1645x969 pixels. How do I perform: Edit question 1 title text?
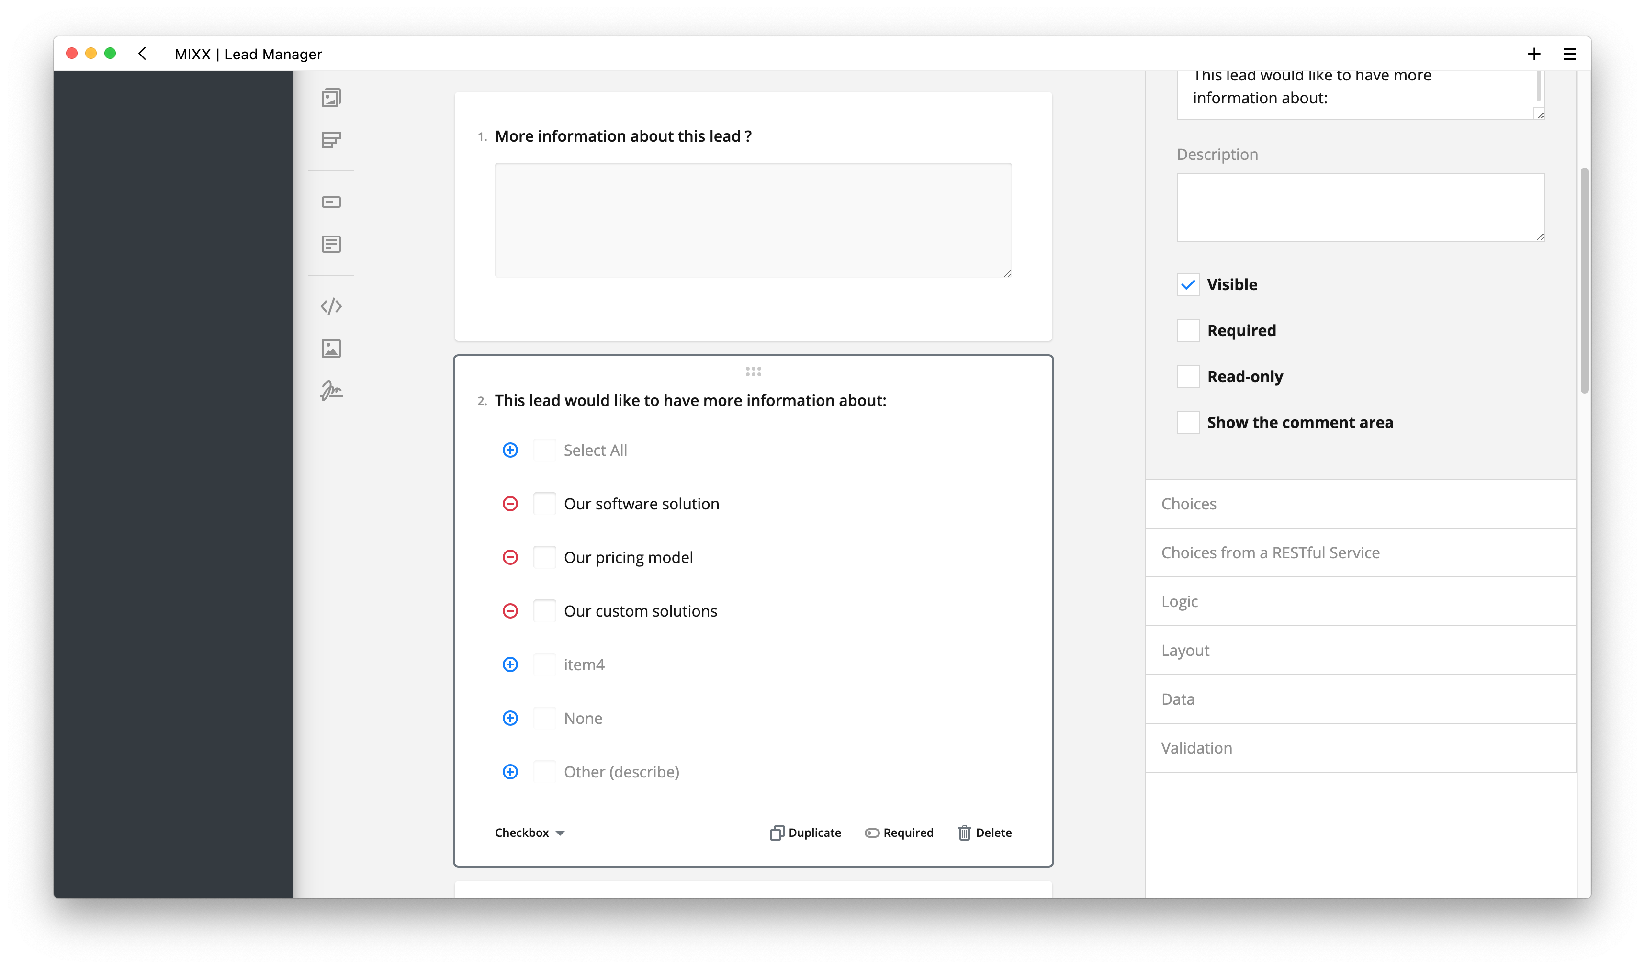[x=623, y=136]
